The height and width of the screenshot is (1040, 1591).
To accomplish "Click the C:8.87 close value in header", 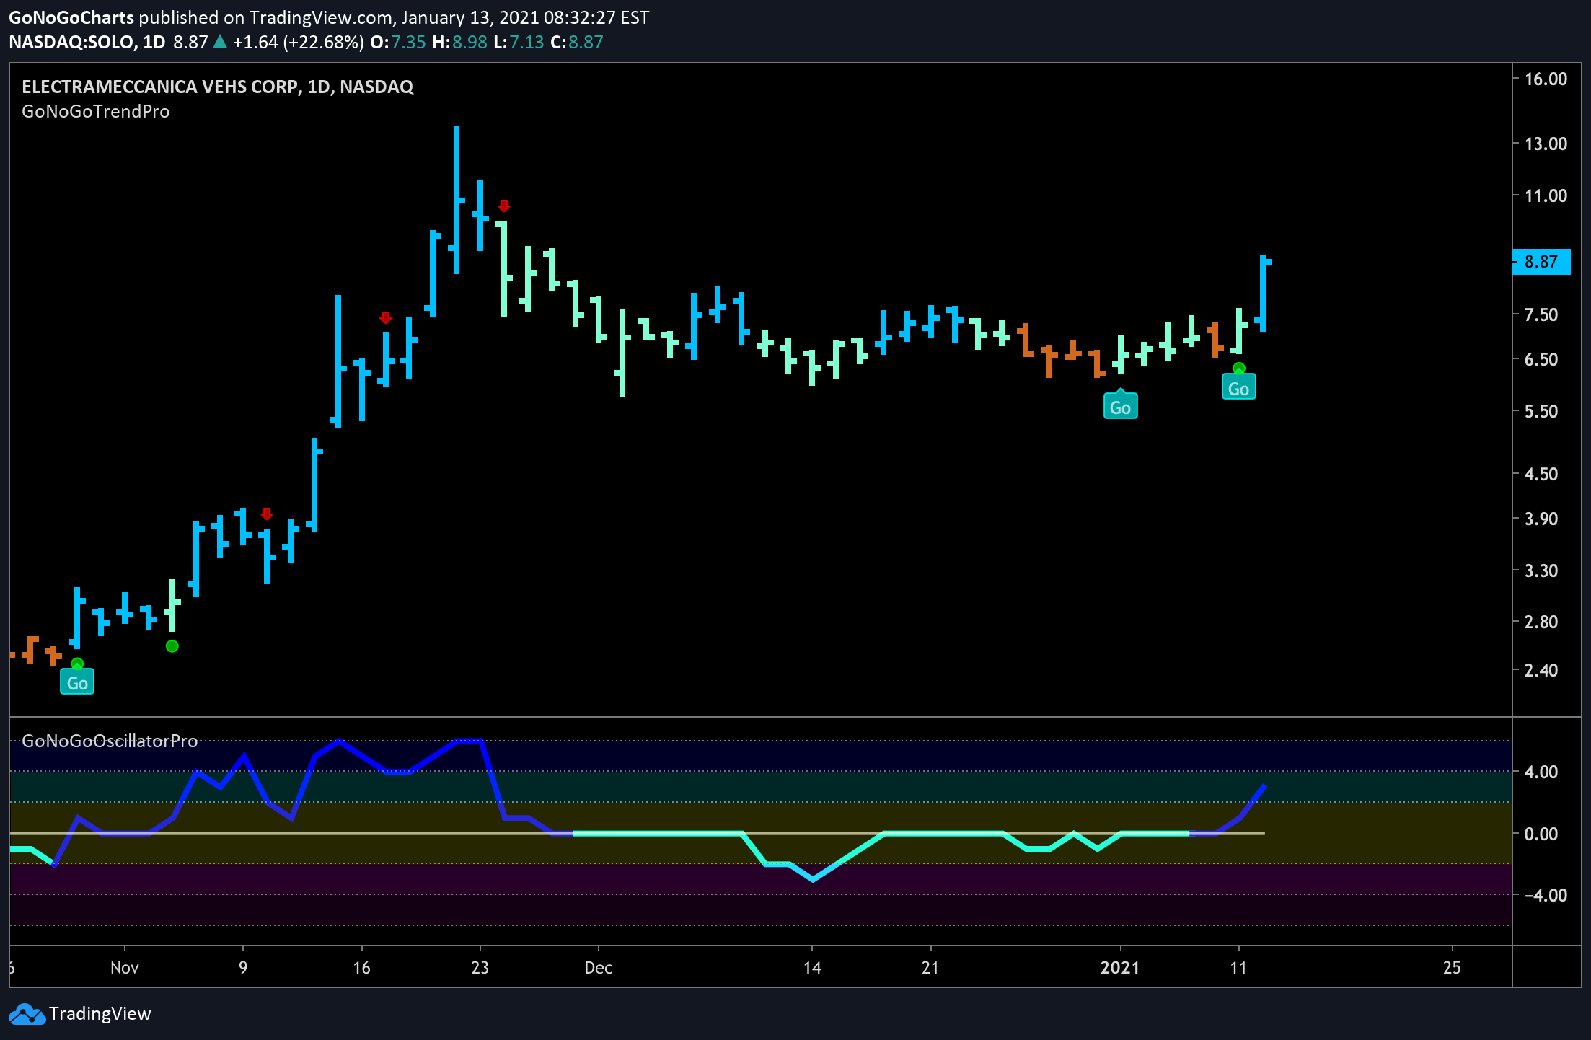I will 577,42.
